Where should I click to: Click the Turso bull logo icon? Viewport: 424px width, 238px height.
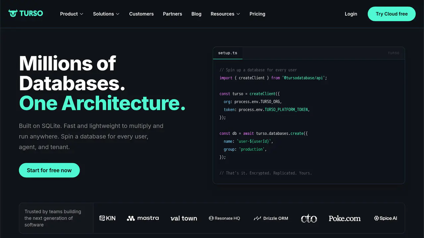click(13, 14)
